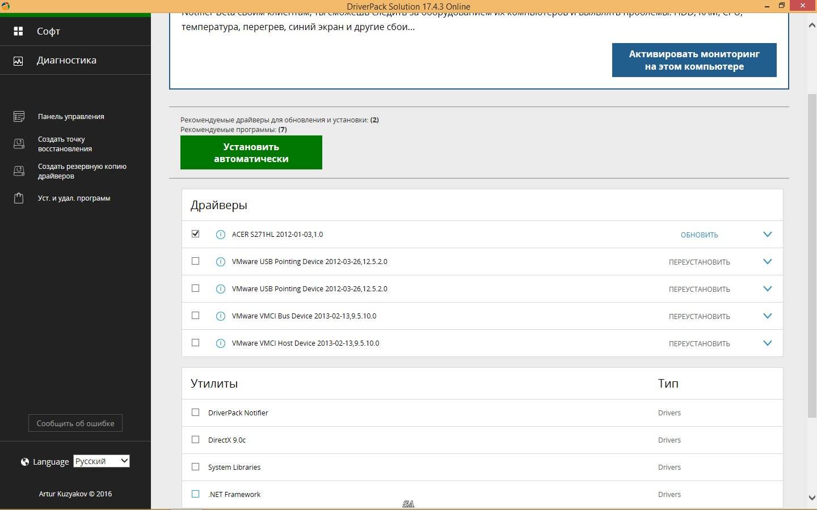Expand chevron for VMware VMCI Bus Device

point(768,316)
